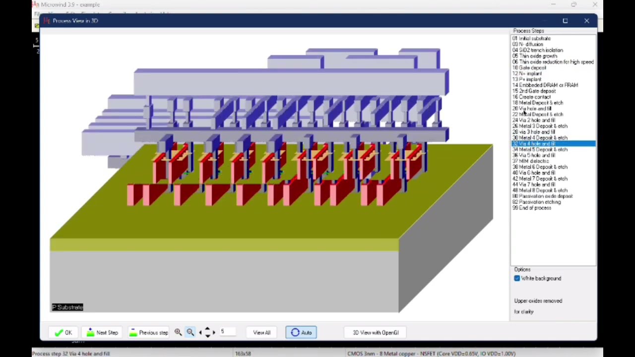Select step 24 Via 2 hole and fill
The height and width of the screenshot is (357, 635).
(553, 120)
